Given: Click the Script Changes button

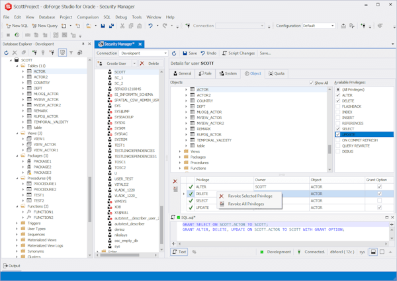Looking at the screenshot, I should tap(238, 53).
